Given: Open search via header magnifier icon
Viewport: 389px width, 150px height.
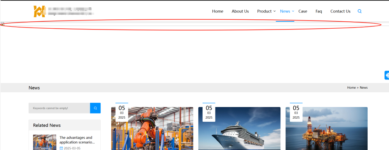Looking at the screenshot, I should coord(359,11).
